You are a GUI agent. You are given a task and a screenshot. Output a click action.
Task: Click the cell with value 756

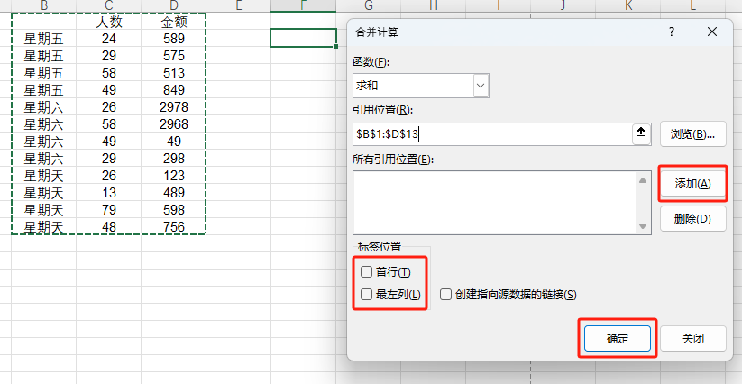(174, 227)
